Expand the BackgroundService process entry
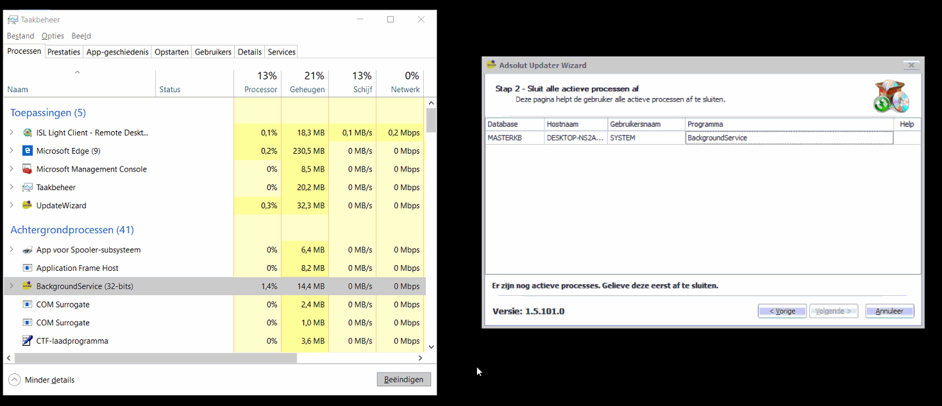Screen dimensions: 942x406 [x=12, y=286]
